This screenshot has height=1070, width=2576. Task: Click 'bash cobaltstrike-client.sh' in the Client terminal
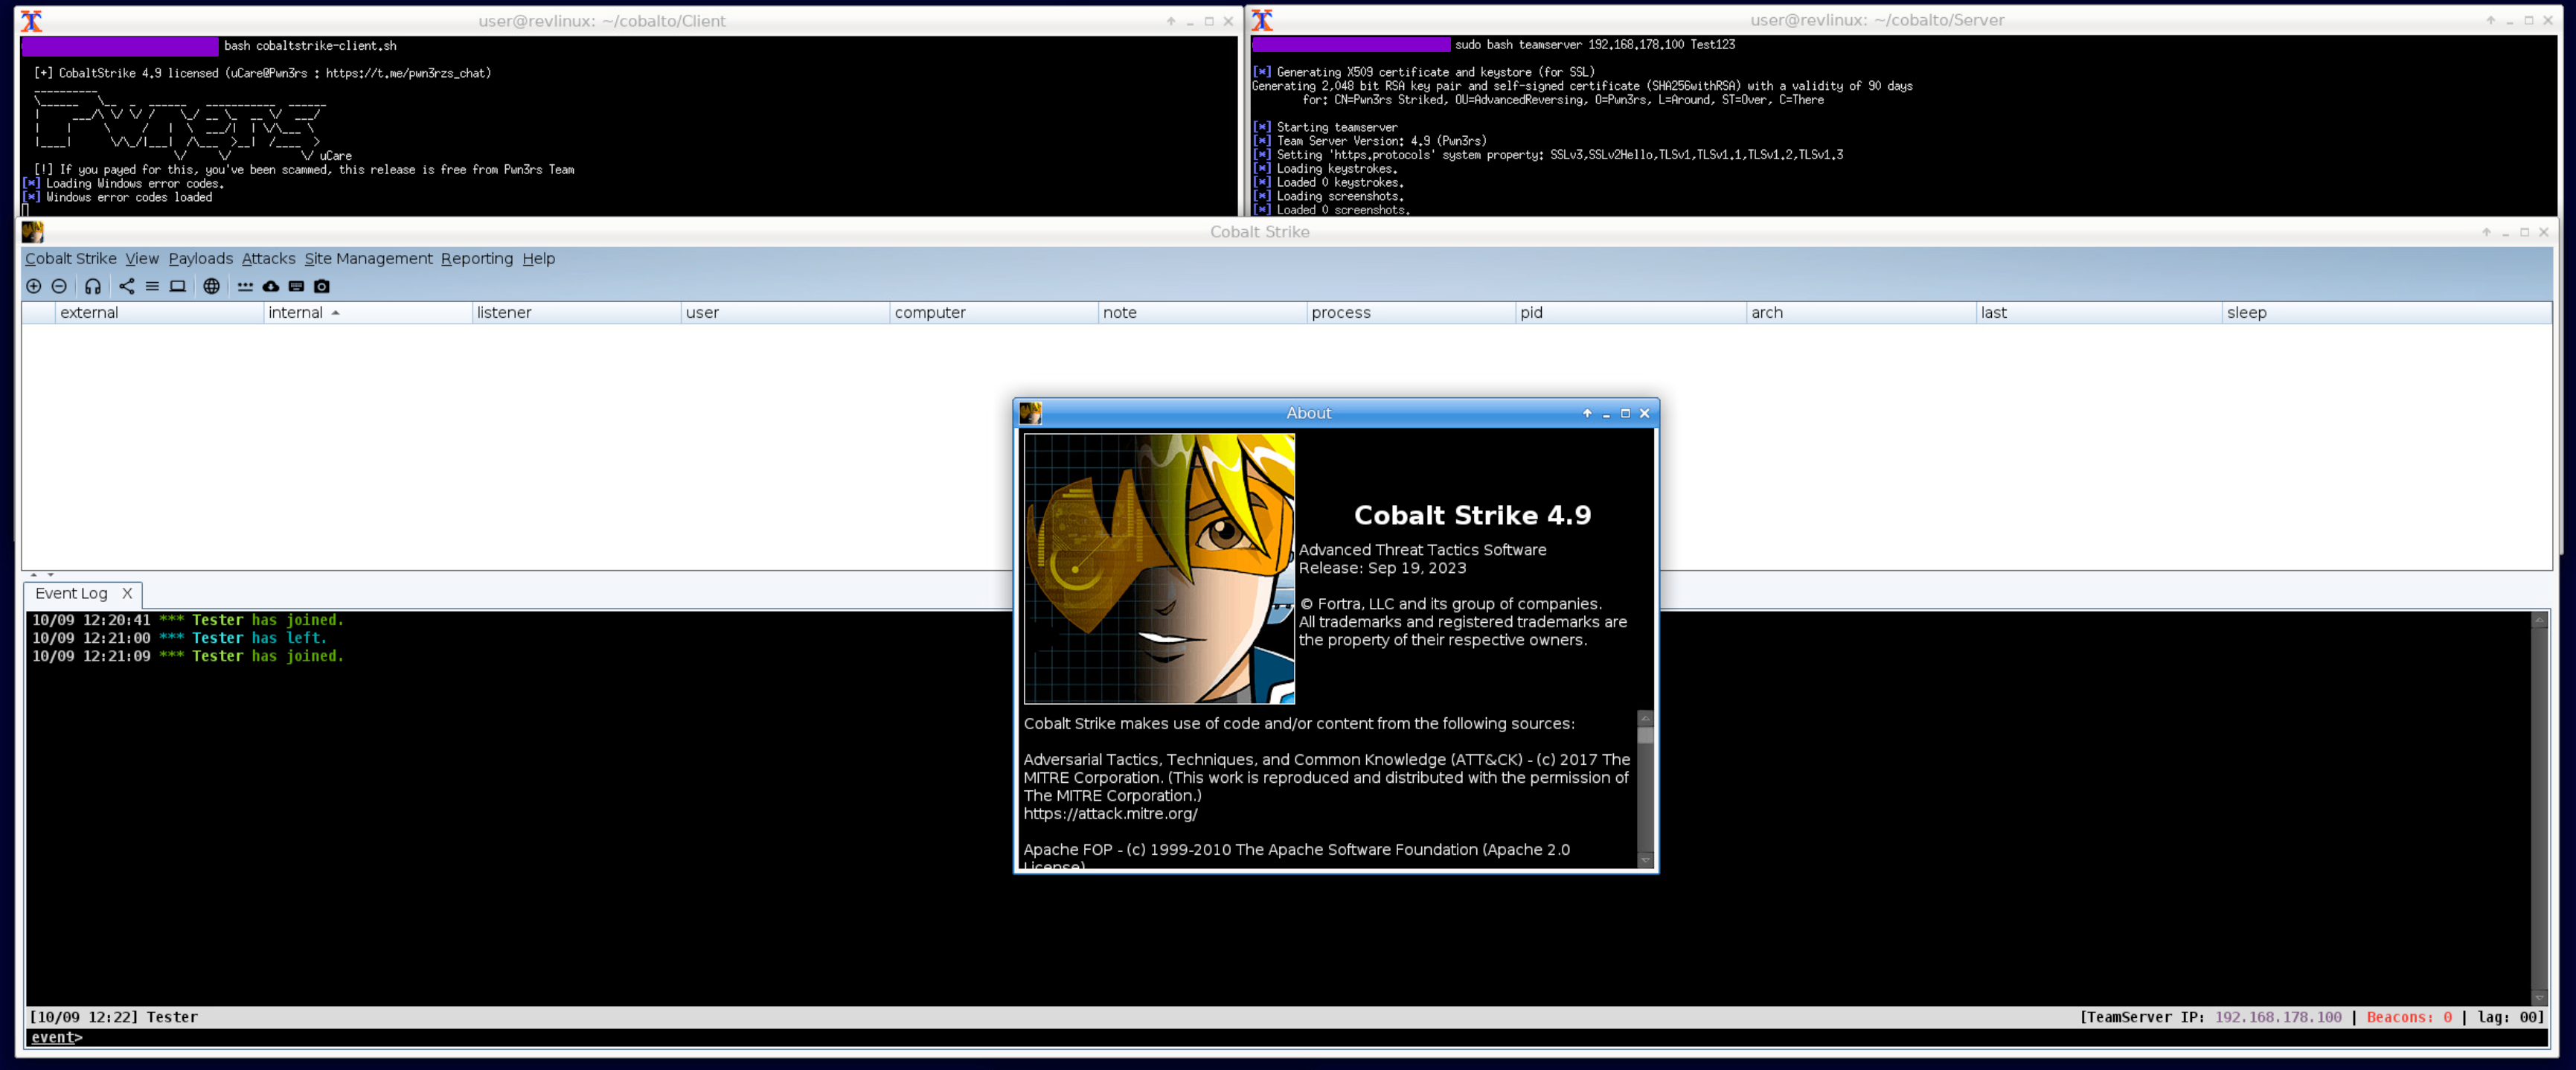(x=310, y=46)
